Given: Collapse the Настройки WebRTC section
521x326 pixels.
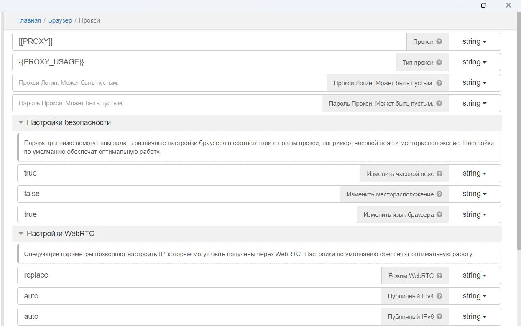Looking at the screenshot, I should [x=21, y=234].
